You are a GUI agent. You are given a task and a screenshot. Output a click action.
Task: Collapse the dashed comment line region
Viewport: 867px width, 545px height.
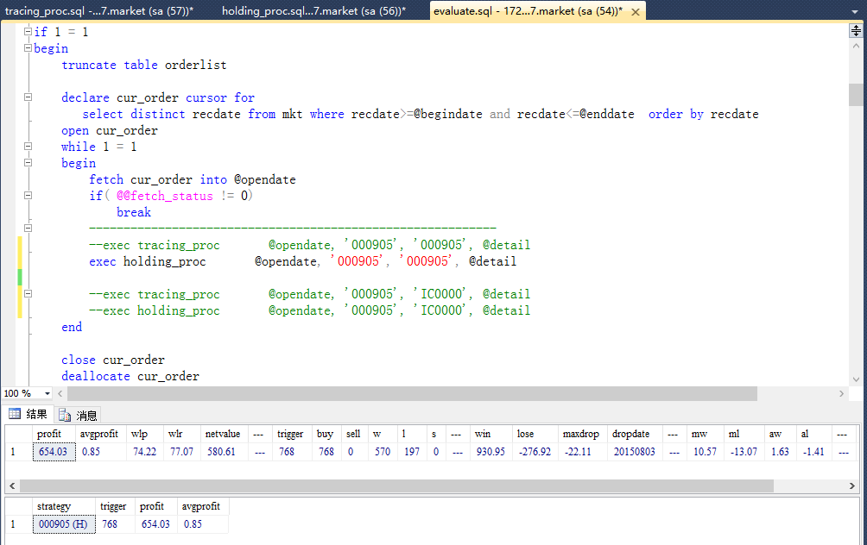(x=28, y=229)
